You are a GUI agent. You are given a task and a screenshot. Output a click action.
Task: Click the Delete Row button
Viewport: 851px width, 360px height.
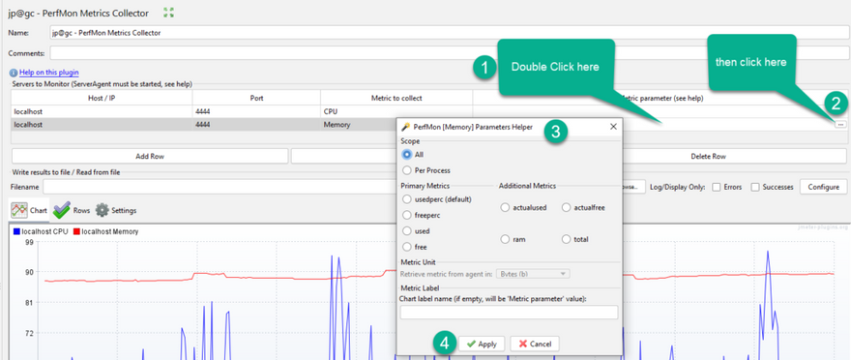tap(708, 157)
